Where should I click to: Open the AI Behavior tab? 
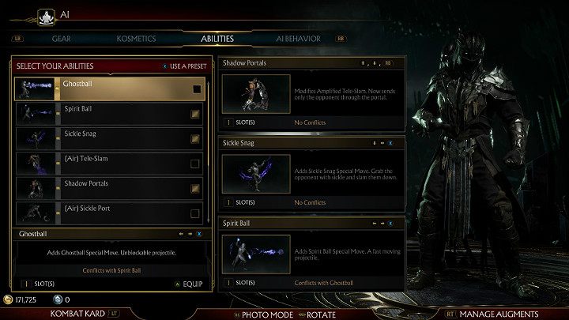point(298,39)
